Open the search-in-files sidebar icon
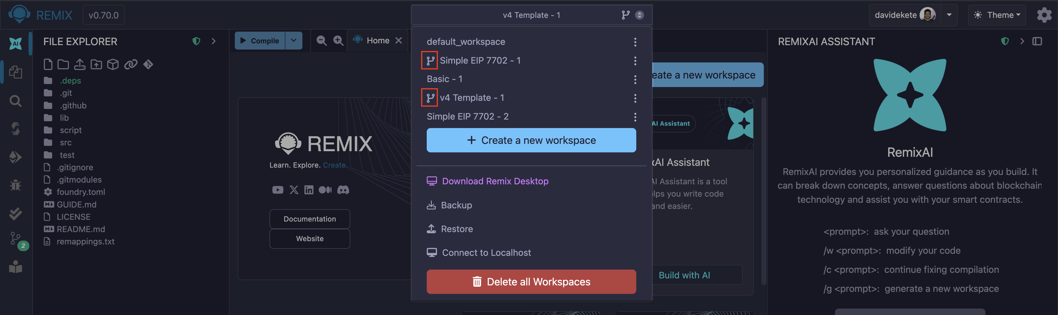1058x315 pixels. coord(16,101)
